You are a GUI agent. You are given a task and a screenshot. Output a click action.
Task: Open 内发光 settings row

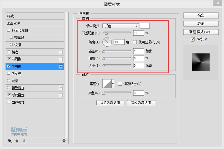coord(35,74)
